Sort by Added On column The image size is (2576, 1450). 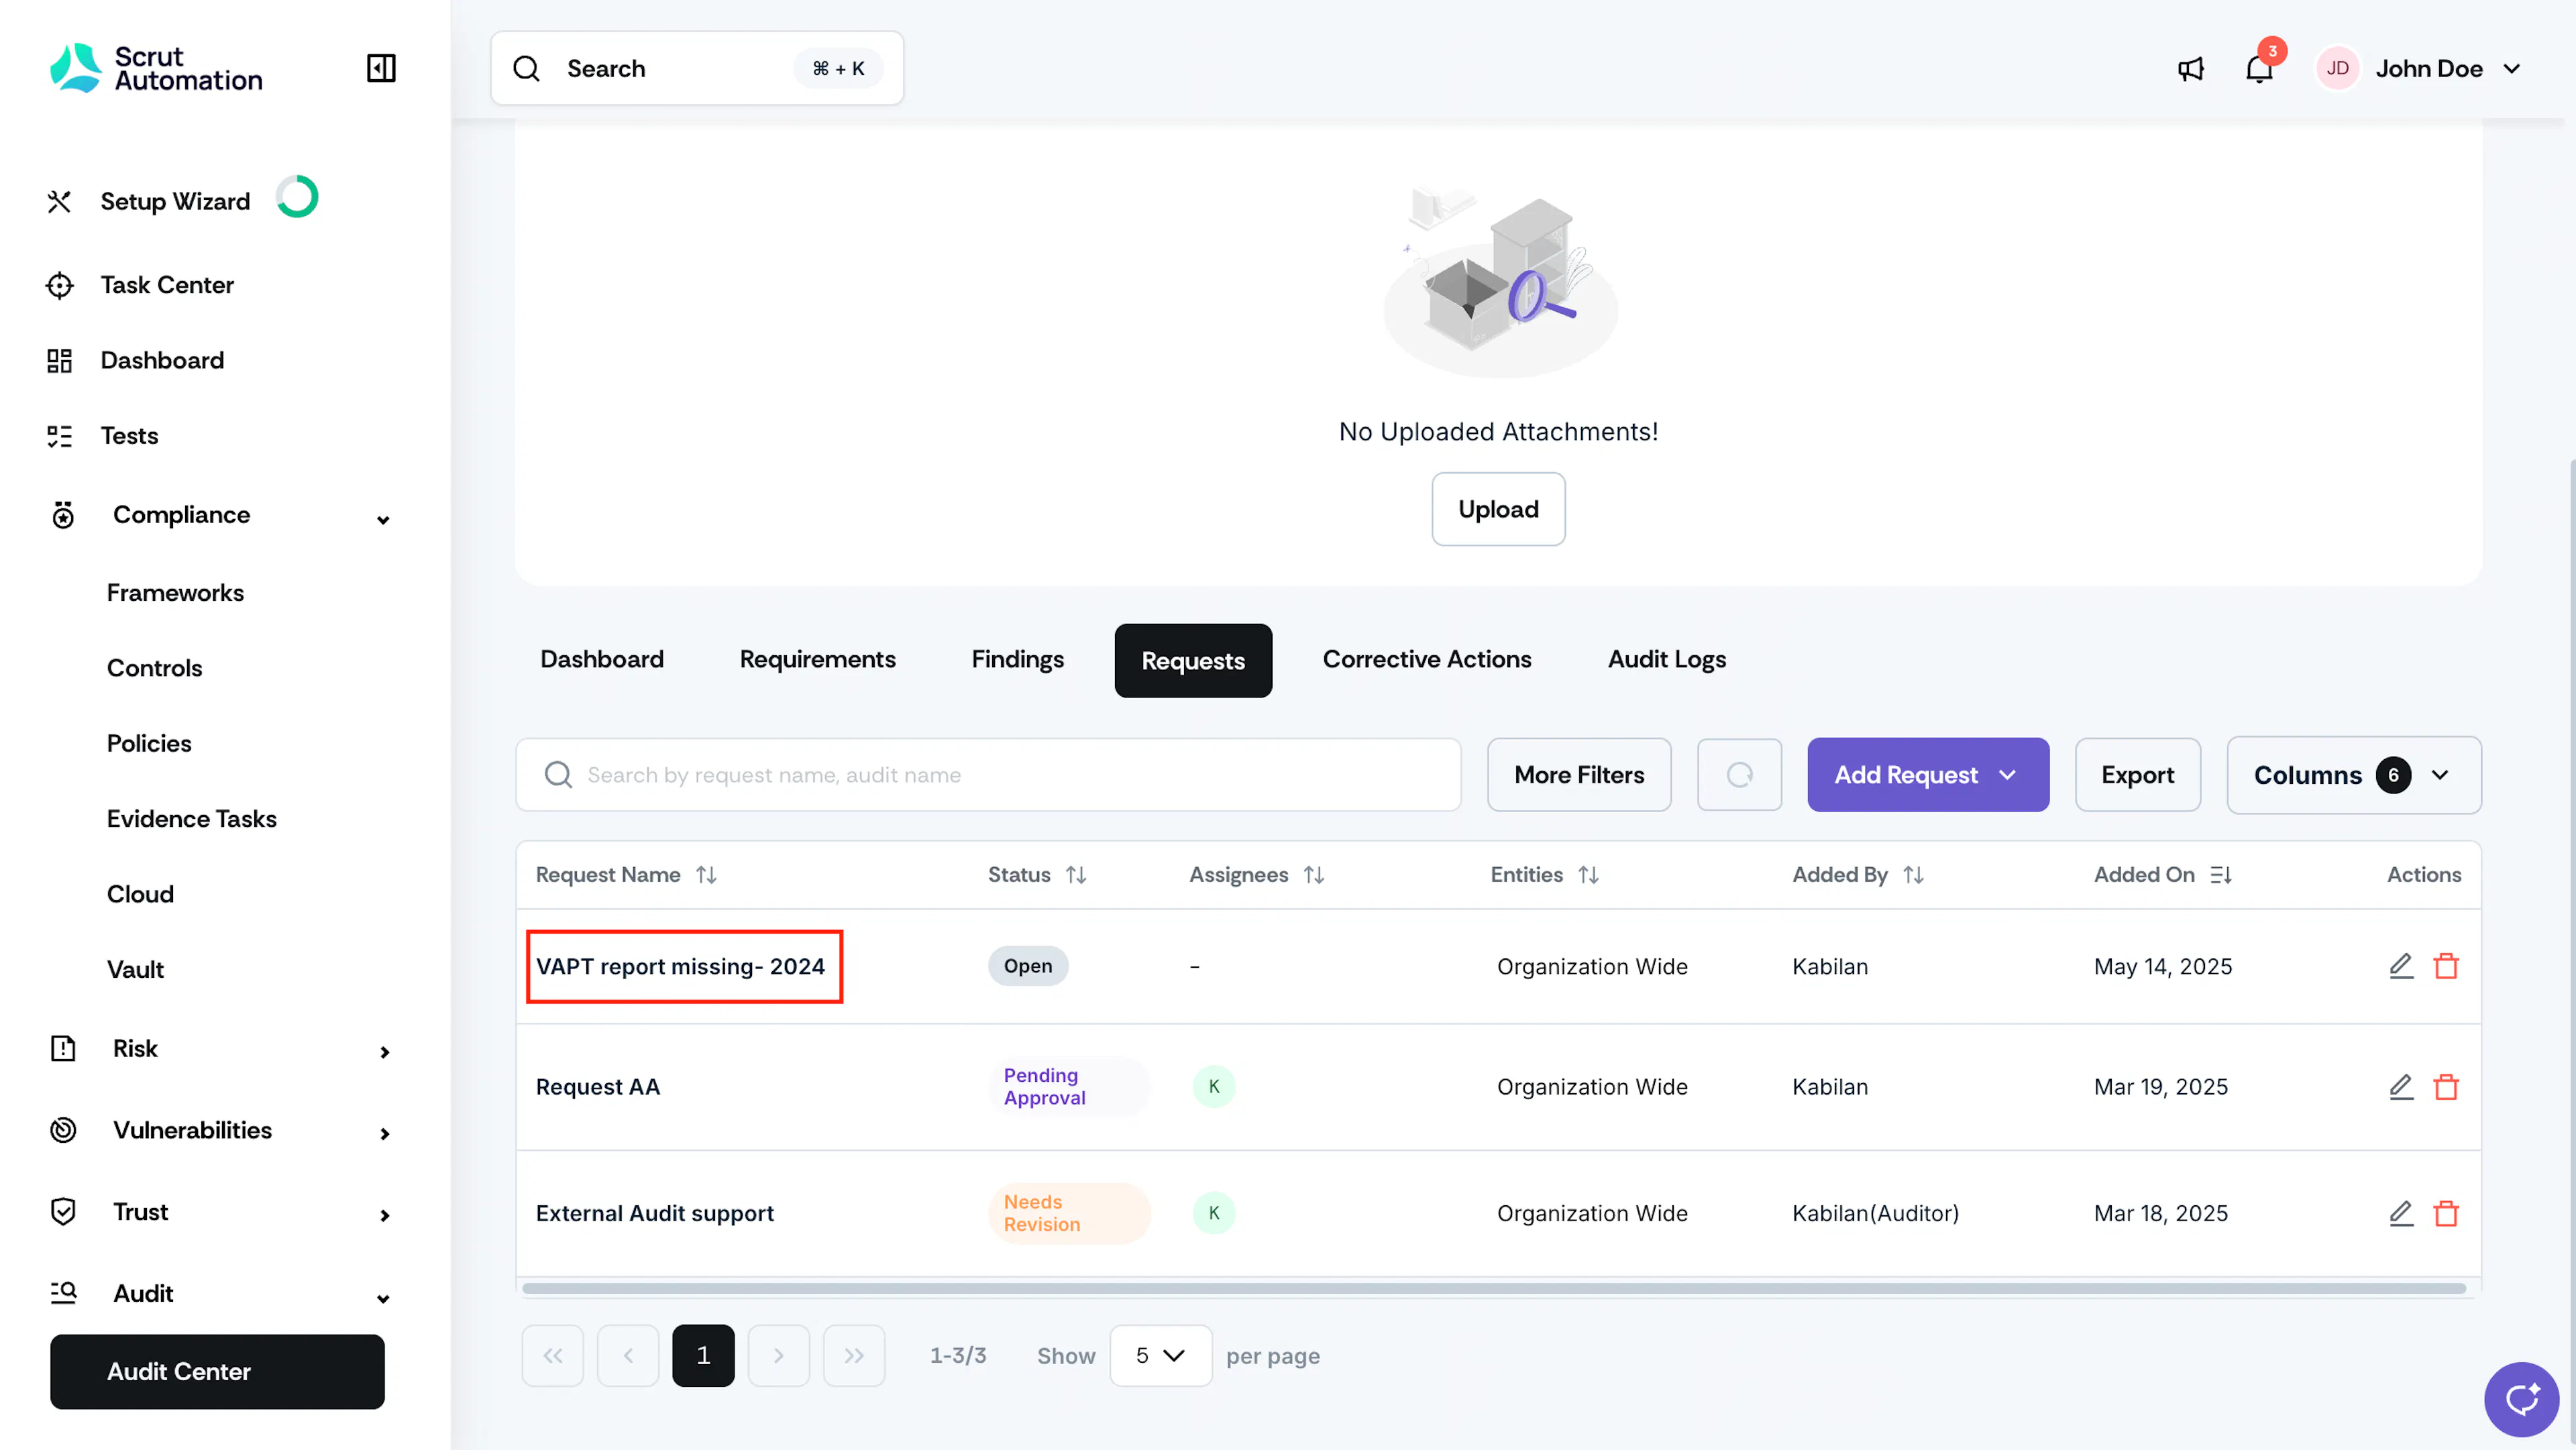point(2220,875)
